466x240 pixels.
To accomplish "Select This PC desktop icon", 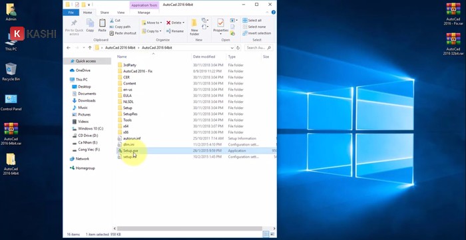I will (x=11, y=41).
